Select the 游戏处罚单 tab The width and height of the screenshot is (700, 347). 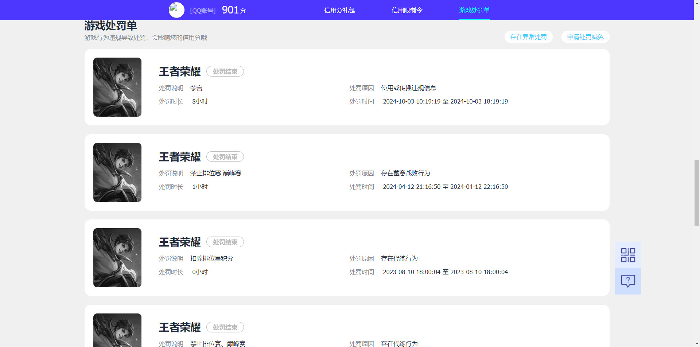pos(474,10)
